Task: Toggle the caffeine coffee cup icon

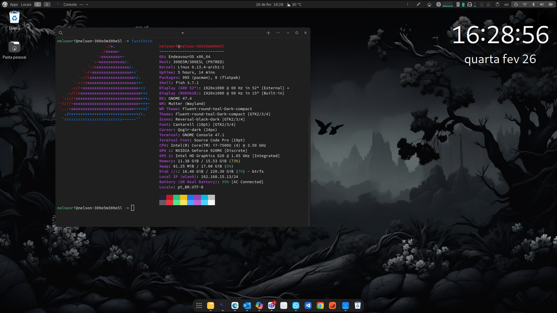Action: 516,4
